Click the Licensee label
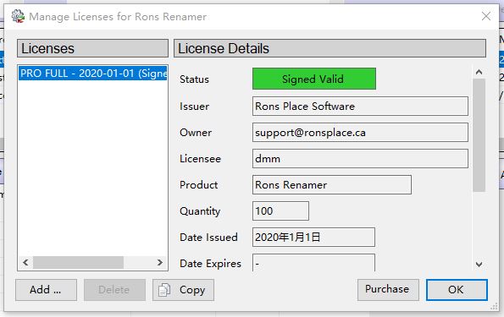This screenshot has width=504, height=317. tap(200, 159)
